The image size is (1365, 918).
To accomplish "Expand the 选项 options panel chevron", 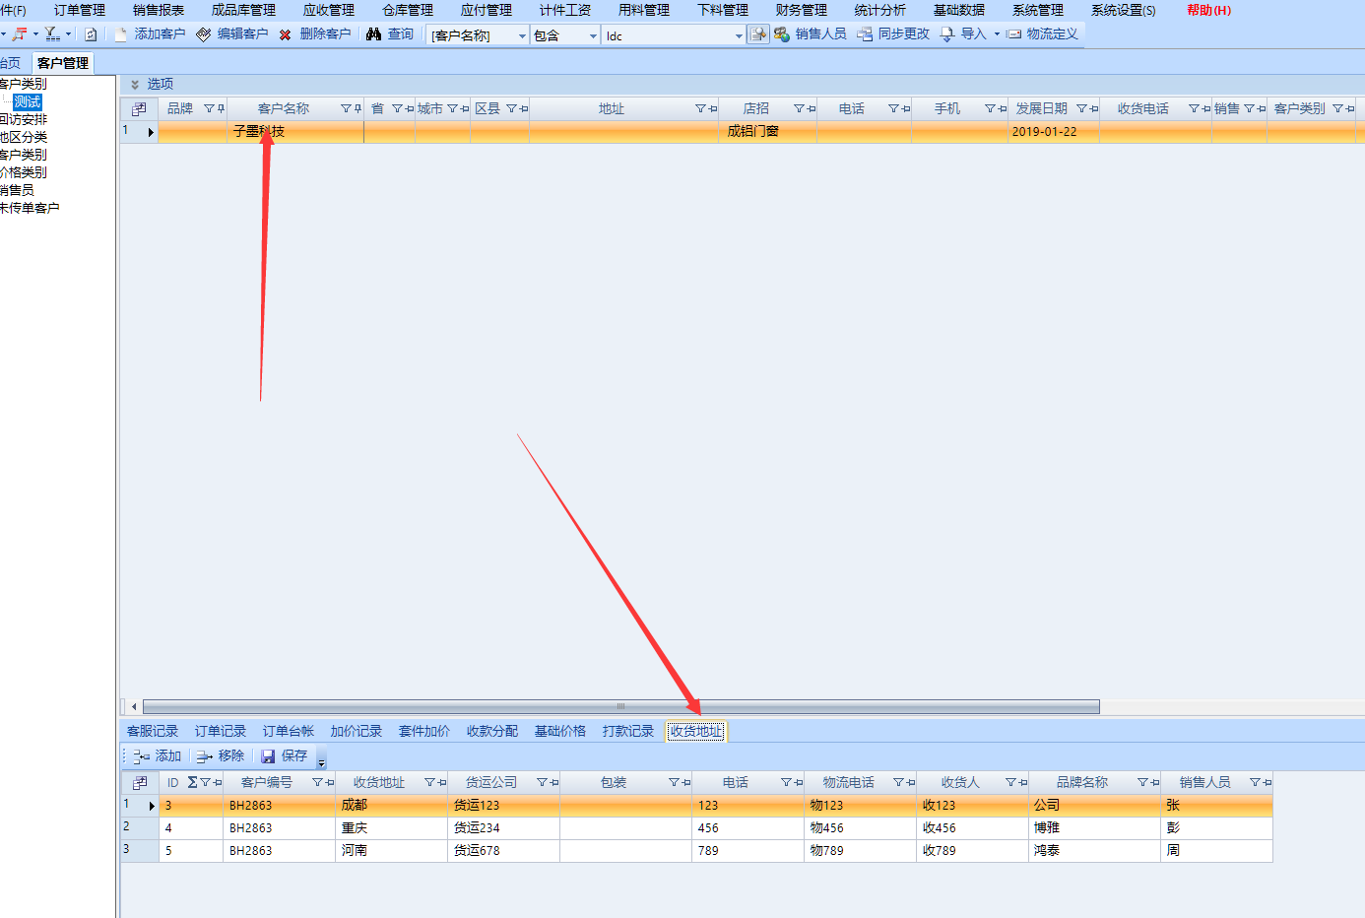I will pos(135,85).
